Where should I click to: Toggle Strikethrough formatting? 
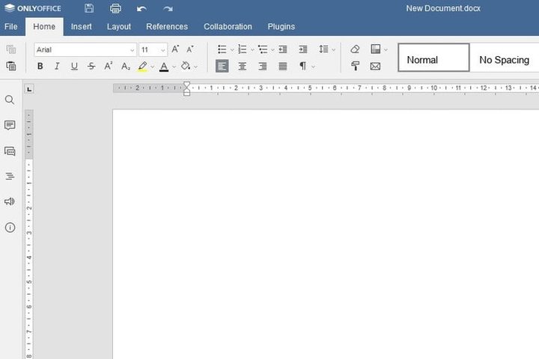tap(91, 67)
